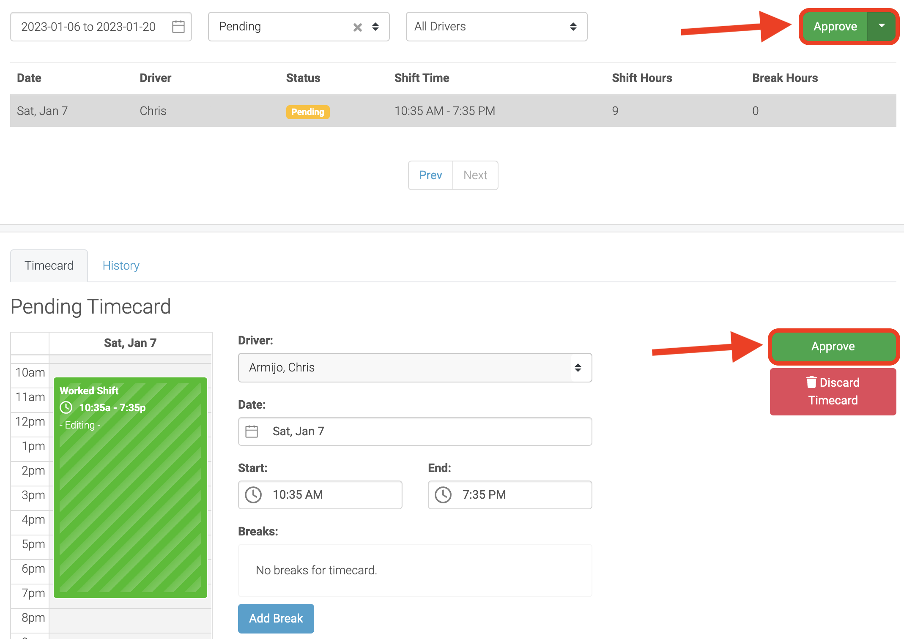This screenshot has height=639, width=904.
Task: Switch to the History tab
Action: coord(121,265)
